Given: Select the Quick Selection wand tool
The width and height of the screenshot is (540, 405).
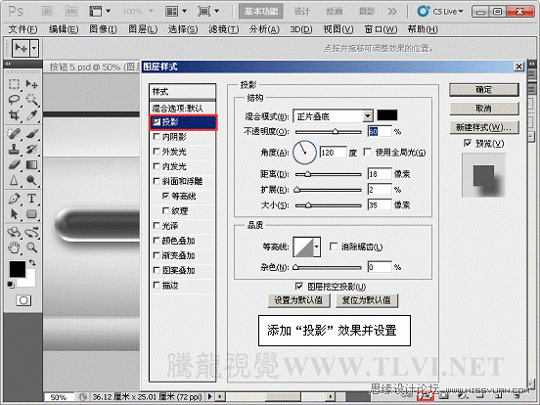Looking at the screenshot, I should 31,100.
